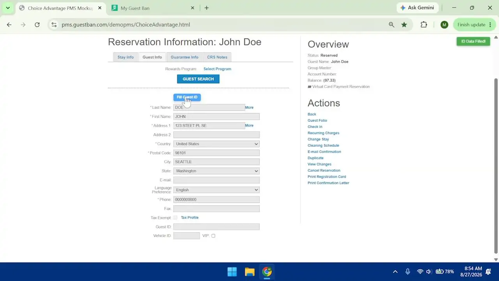Reload the page with the refresh icon
Image resolution: width=499 pixels, height=281 pixels.
[x=37, y=25]
